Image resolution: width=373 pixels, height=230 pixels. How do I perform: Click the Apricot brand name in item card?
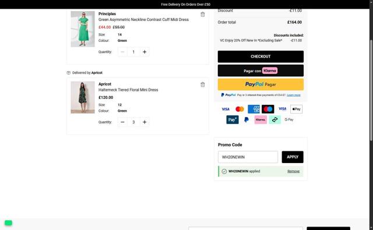(105, 84)
